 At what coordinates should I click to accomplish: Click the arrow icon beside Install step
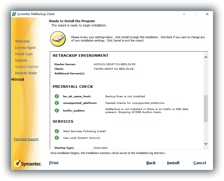tap(13, 79)
